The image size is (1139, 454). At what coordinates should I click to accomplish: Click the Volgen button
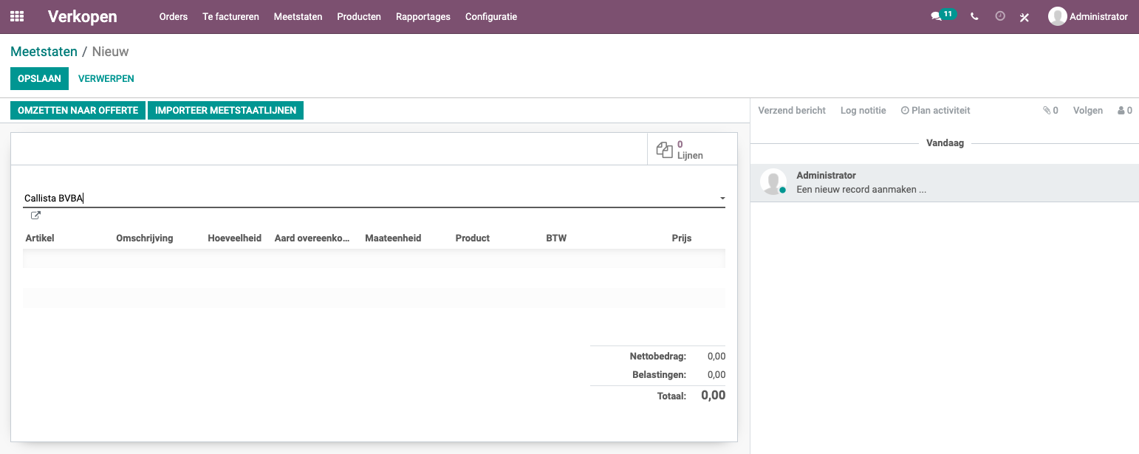(x=1088, y=111)
